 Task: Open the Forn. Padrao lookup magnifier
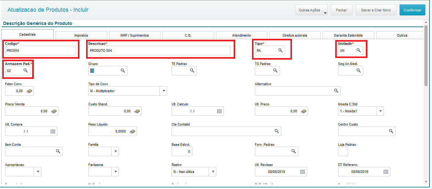tap(294, 151)
